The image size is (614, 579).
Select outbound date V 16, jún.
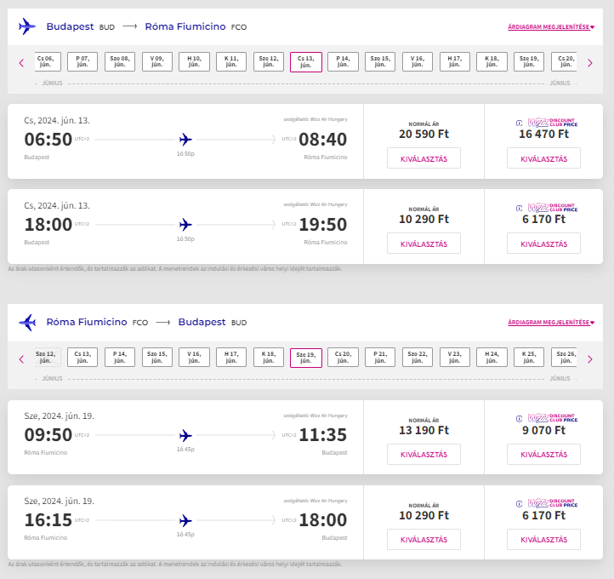point(418,61)
